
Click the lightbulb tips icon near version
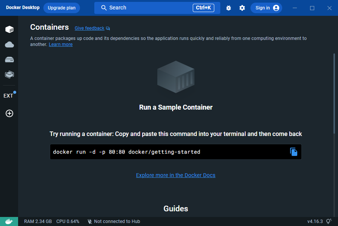(x=329, y=221)
